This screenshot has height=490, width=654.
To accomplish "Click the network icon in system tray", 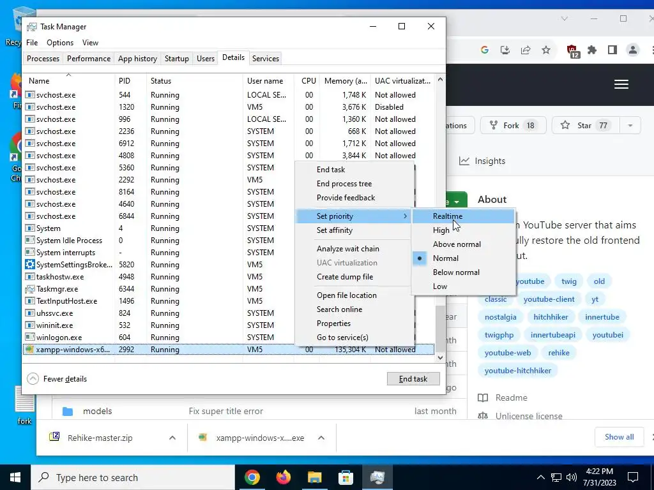I will (556, 477).
